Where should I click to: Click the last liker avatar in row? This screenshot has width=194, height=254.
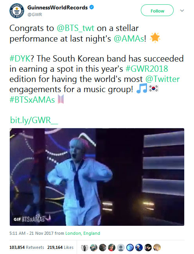coord(157,248)
